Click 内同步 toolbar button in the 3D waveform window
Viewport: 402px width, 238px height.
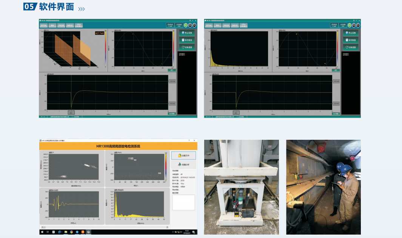pos(79,25)
